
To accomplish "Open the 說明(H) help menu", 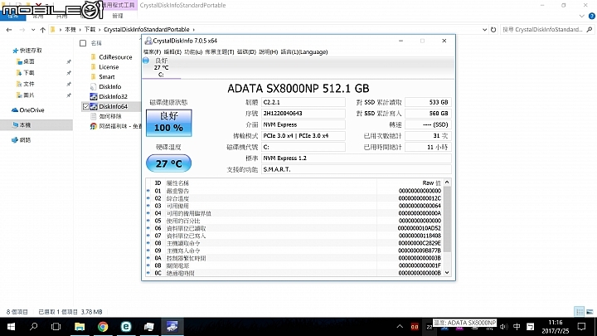I will [x=268, y=51].
